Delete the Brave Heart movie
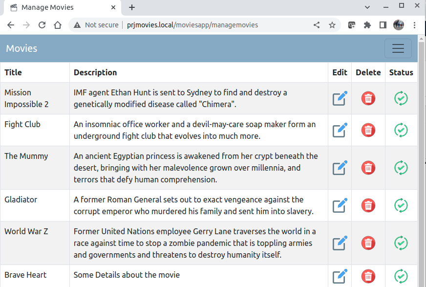Viewport: 426px width, 287px height. (x=368, y=276)
